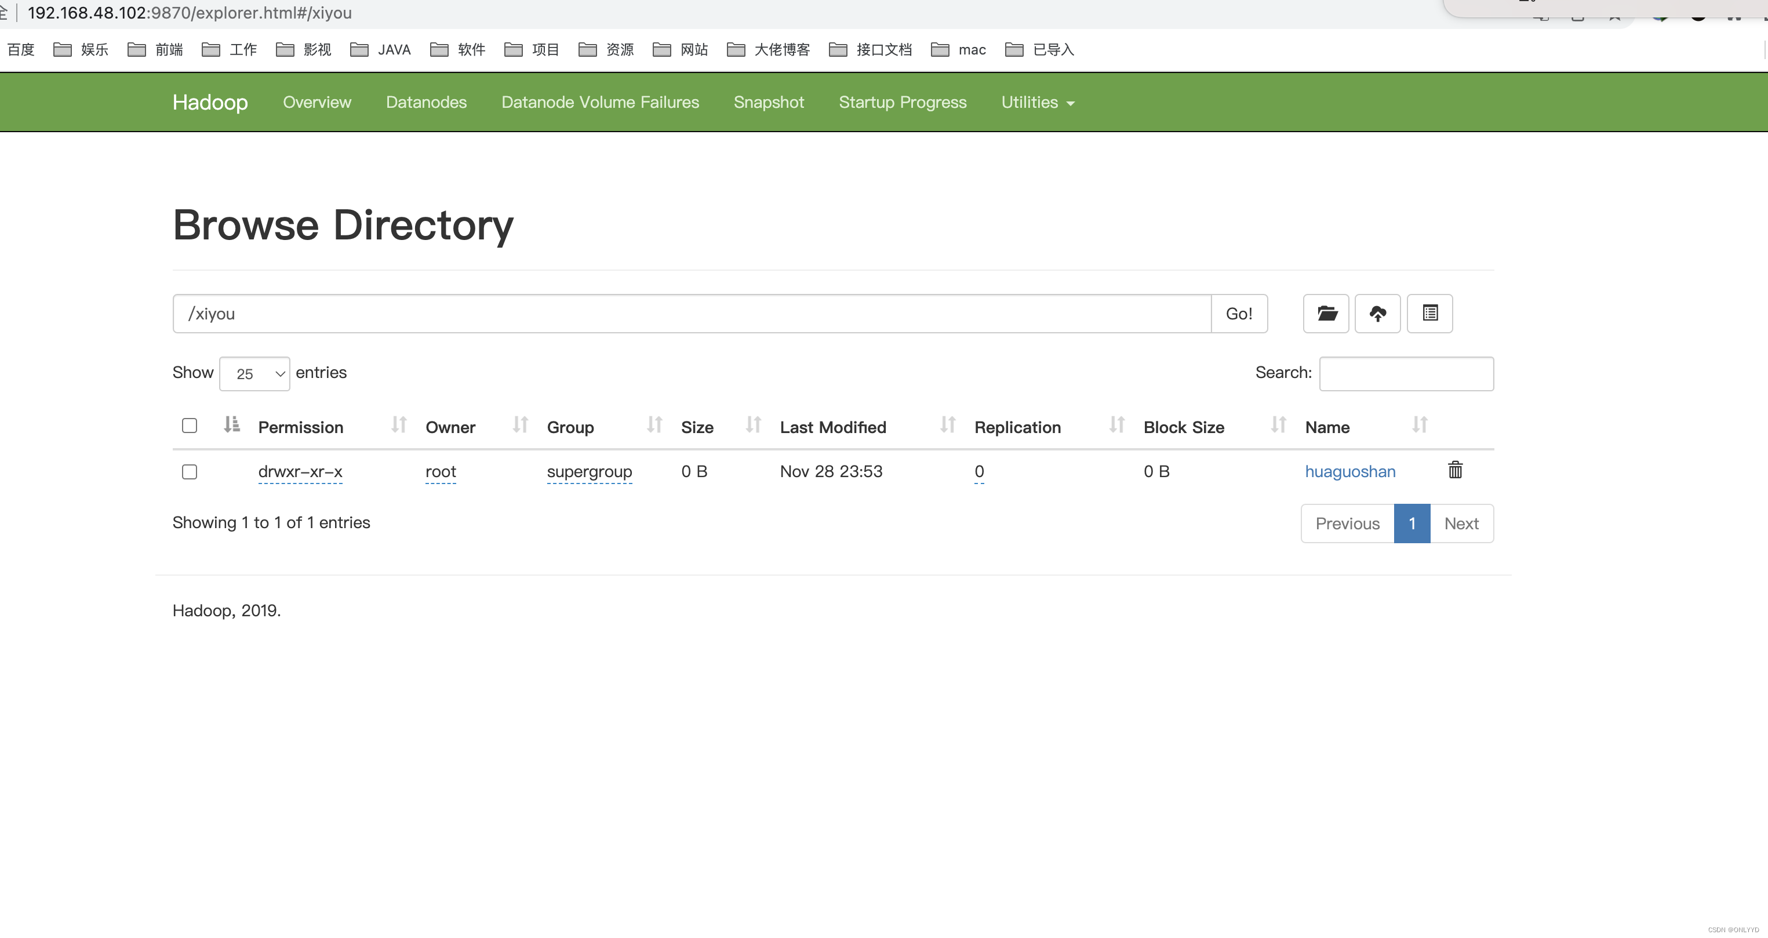Viewport: 1768px width, 938px height.
Task: Open the Snapshot section
Action: click(x=769, y=101)
